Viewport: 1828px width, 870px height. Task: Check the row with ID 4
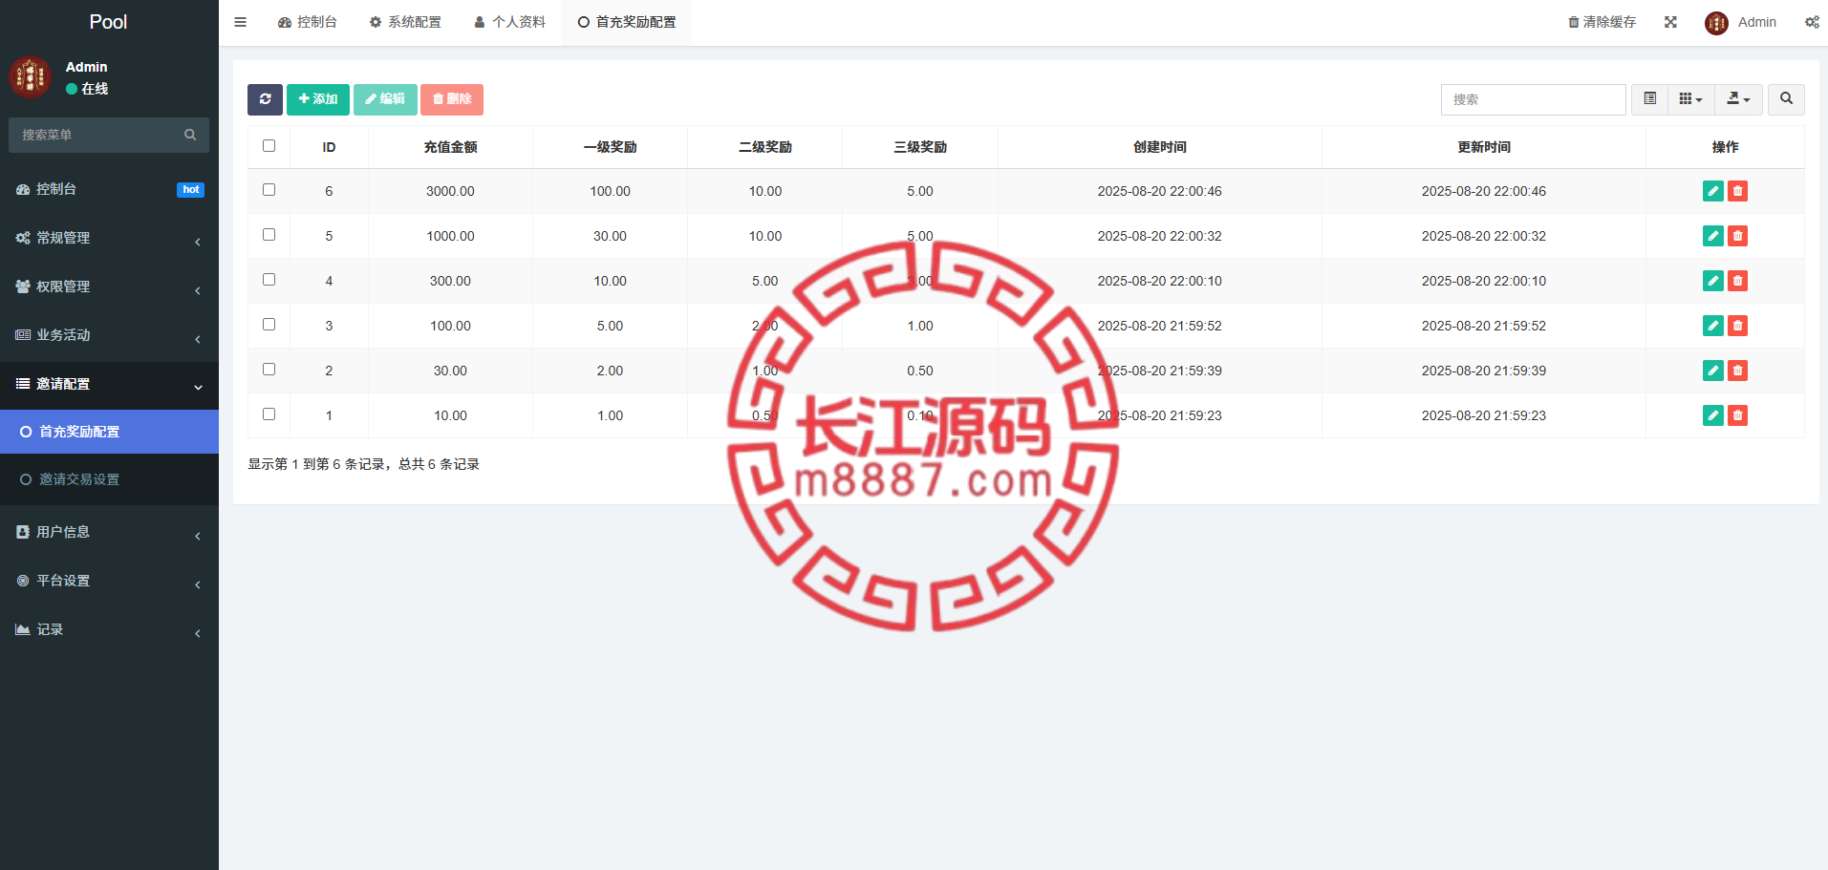click(x=269, y=280)
